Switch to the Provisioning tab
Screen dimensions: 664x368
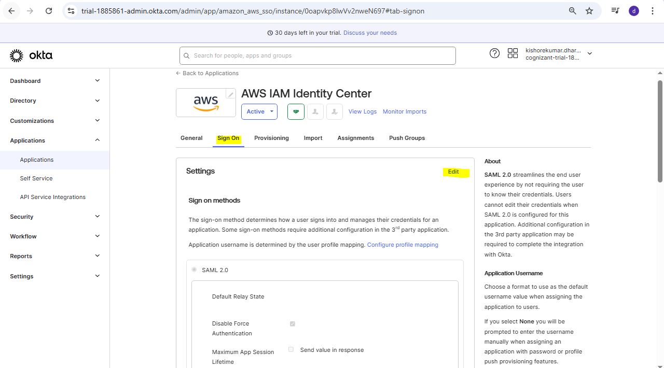tap(271, 138)
